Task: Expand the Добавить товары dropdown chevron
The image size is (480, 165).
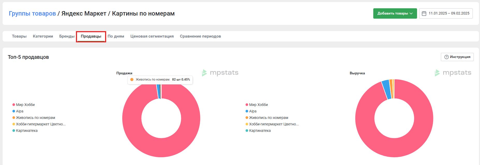Action: [411, 13]
